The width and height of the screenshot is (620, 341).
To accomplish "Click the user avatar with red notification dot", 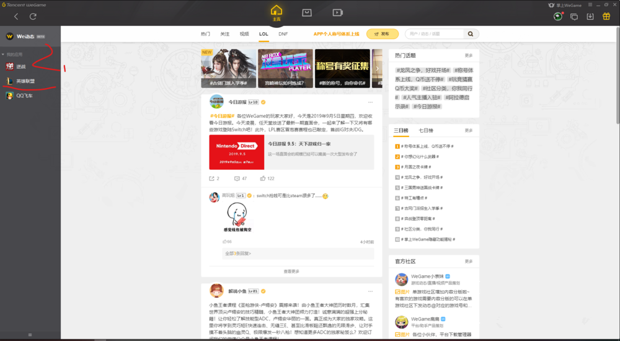I will click(x=558, y=16).
